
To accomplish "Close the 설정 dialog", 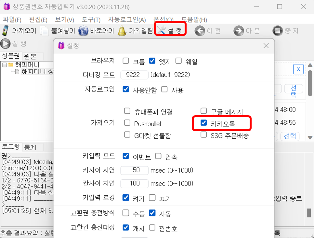I will coord(266,46).
